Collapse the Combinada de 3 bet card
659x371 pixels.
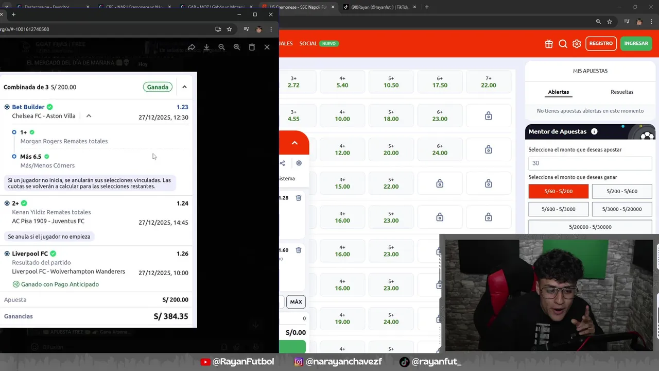click(184, 87)
